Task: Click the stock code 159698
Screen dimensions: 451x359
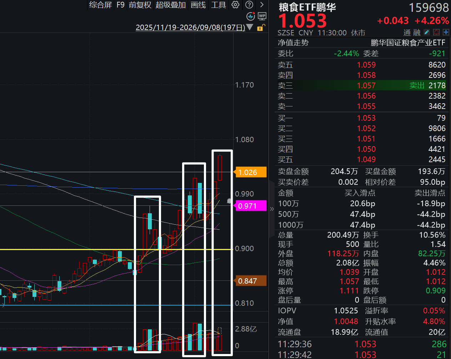Action: tap(429, 8)
